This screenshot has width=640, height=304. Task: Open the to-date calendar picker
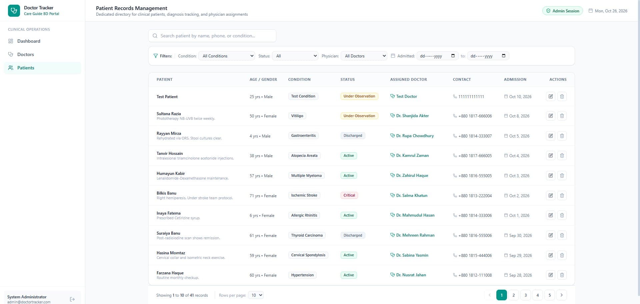(503, 56)
